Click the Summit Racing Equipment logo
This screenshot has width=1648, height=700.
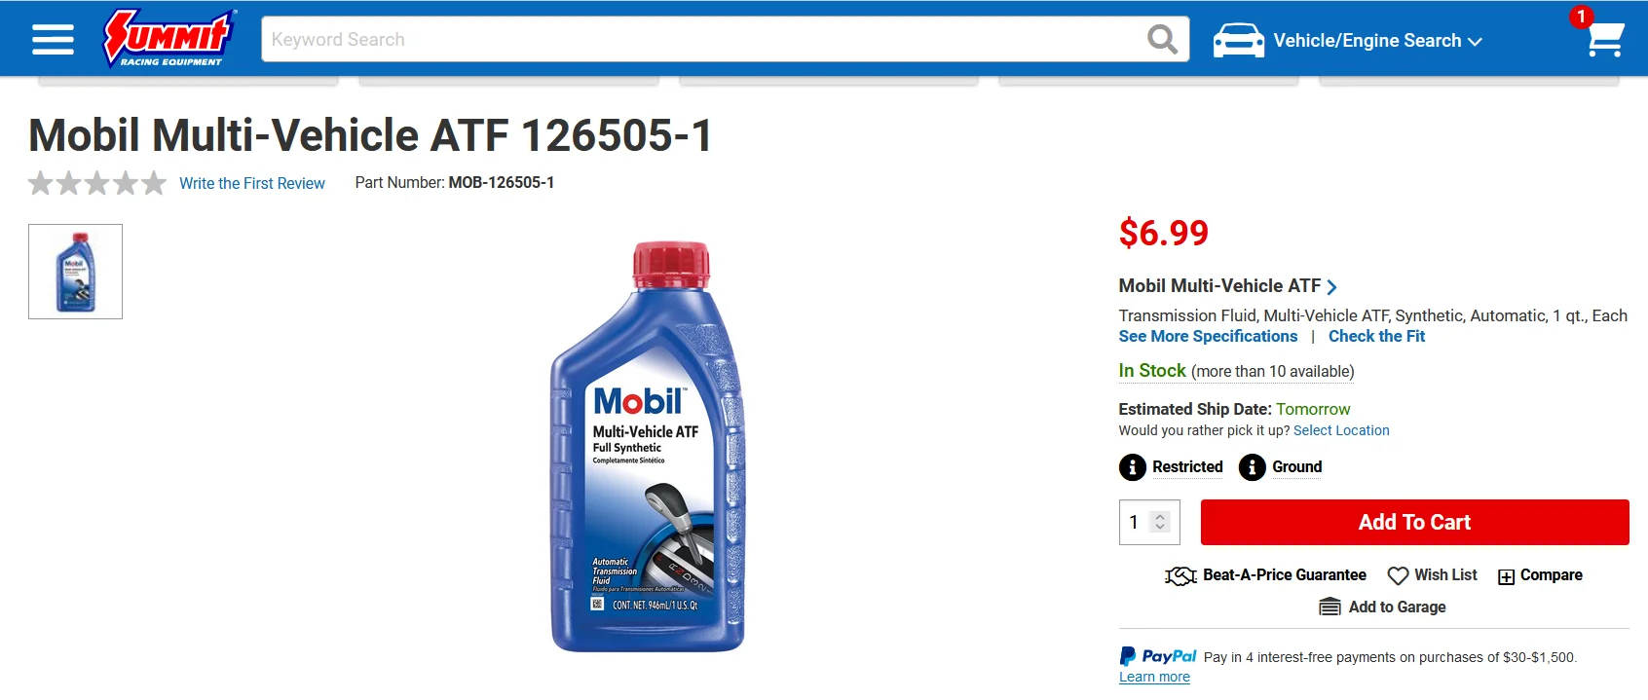tap(170, 39)
